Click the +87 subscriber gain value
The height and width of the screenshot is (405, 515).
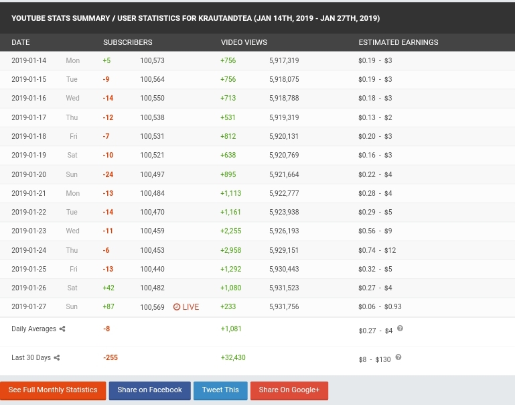click(x=108, y=306)
